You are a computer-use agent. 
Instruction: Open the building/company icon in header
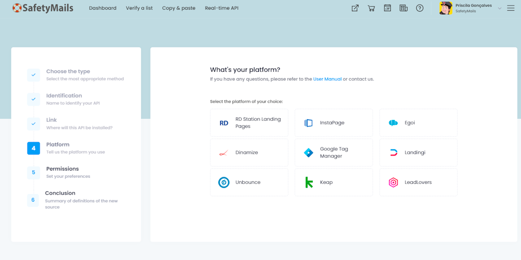tap(403, 8)
